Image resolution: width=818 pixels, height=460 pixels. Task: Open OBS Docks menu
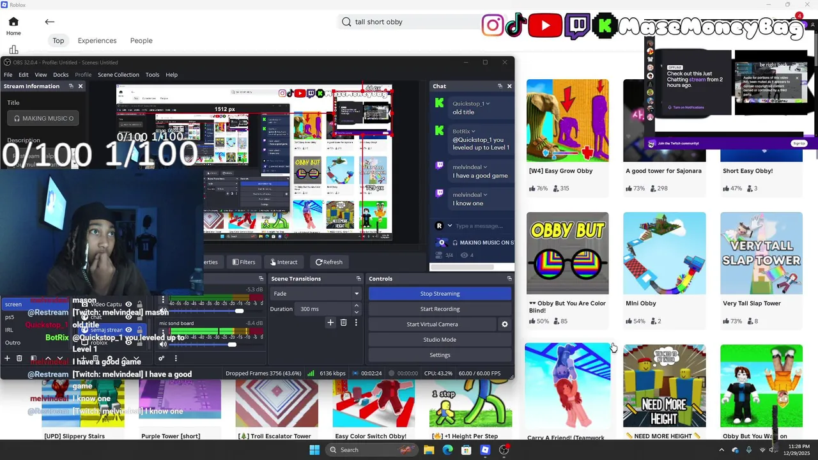pos(61,75)
